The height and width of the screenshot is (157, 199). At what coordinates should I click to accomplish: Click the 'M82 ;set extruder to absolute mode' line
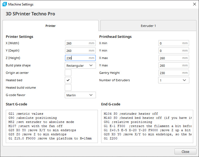click(x=41, y=122)
